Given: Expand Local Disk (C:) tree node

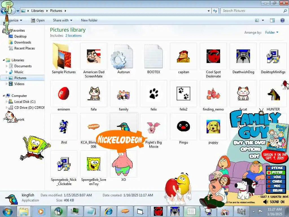Looking at the screenshot, I should (x=7, y=102).
